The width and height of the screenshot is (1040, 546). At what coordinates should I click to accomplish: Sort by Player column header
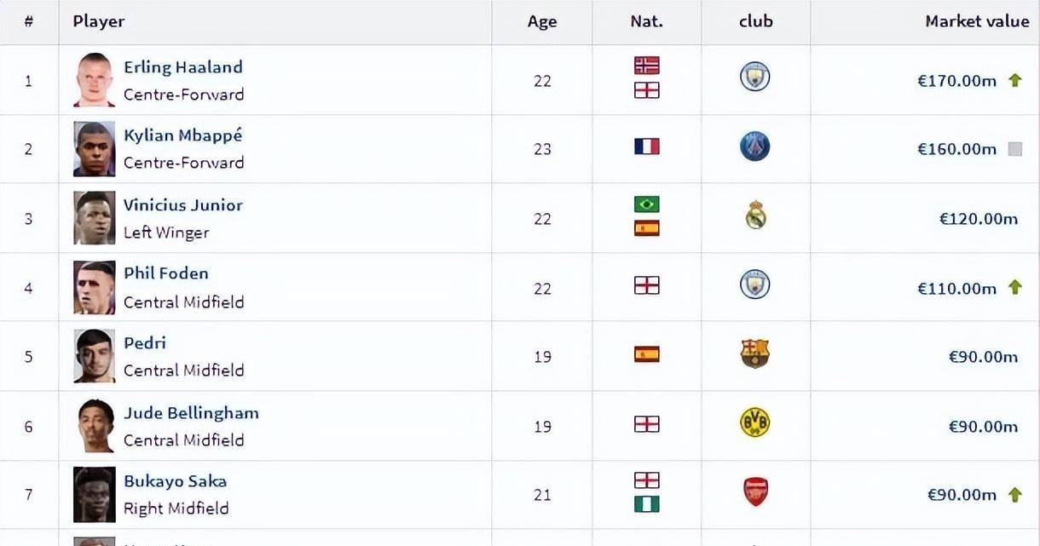coord(99,21)
